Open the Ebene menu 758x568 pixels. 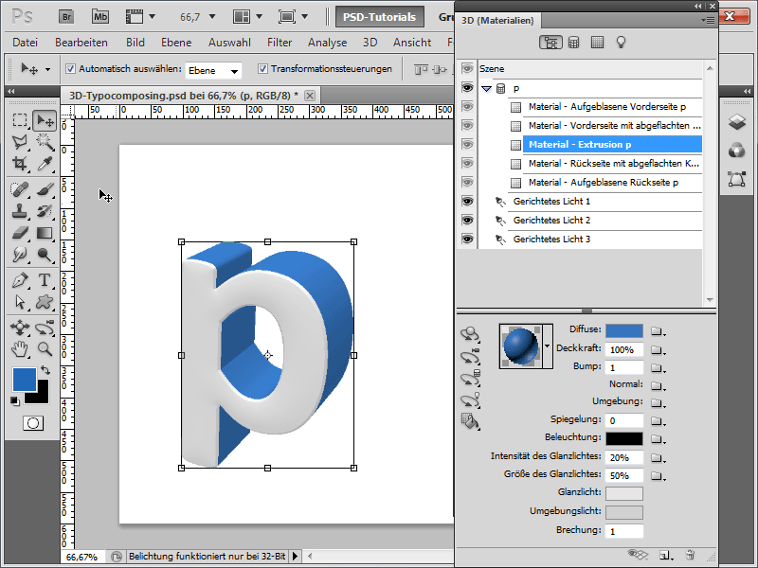177,43
